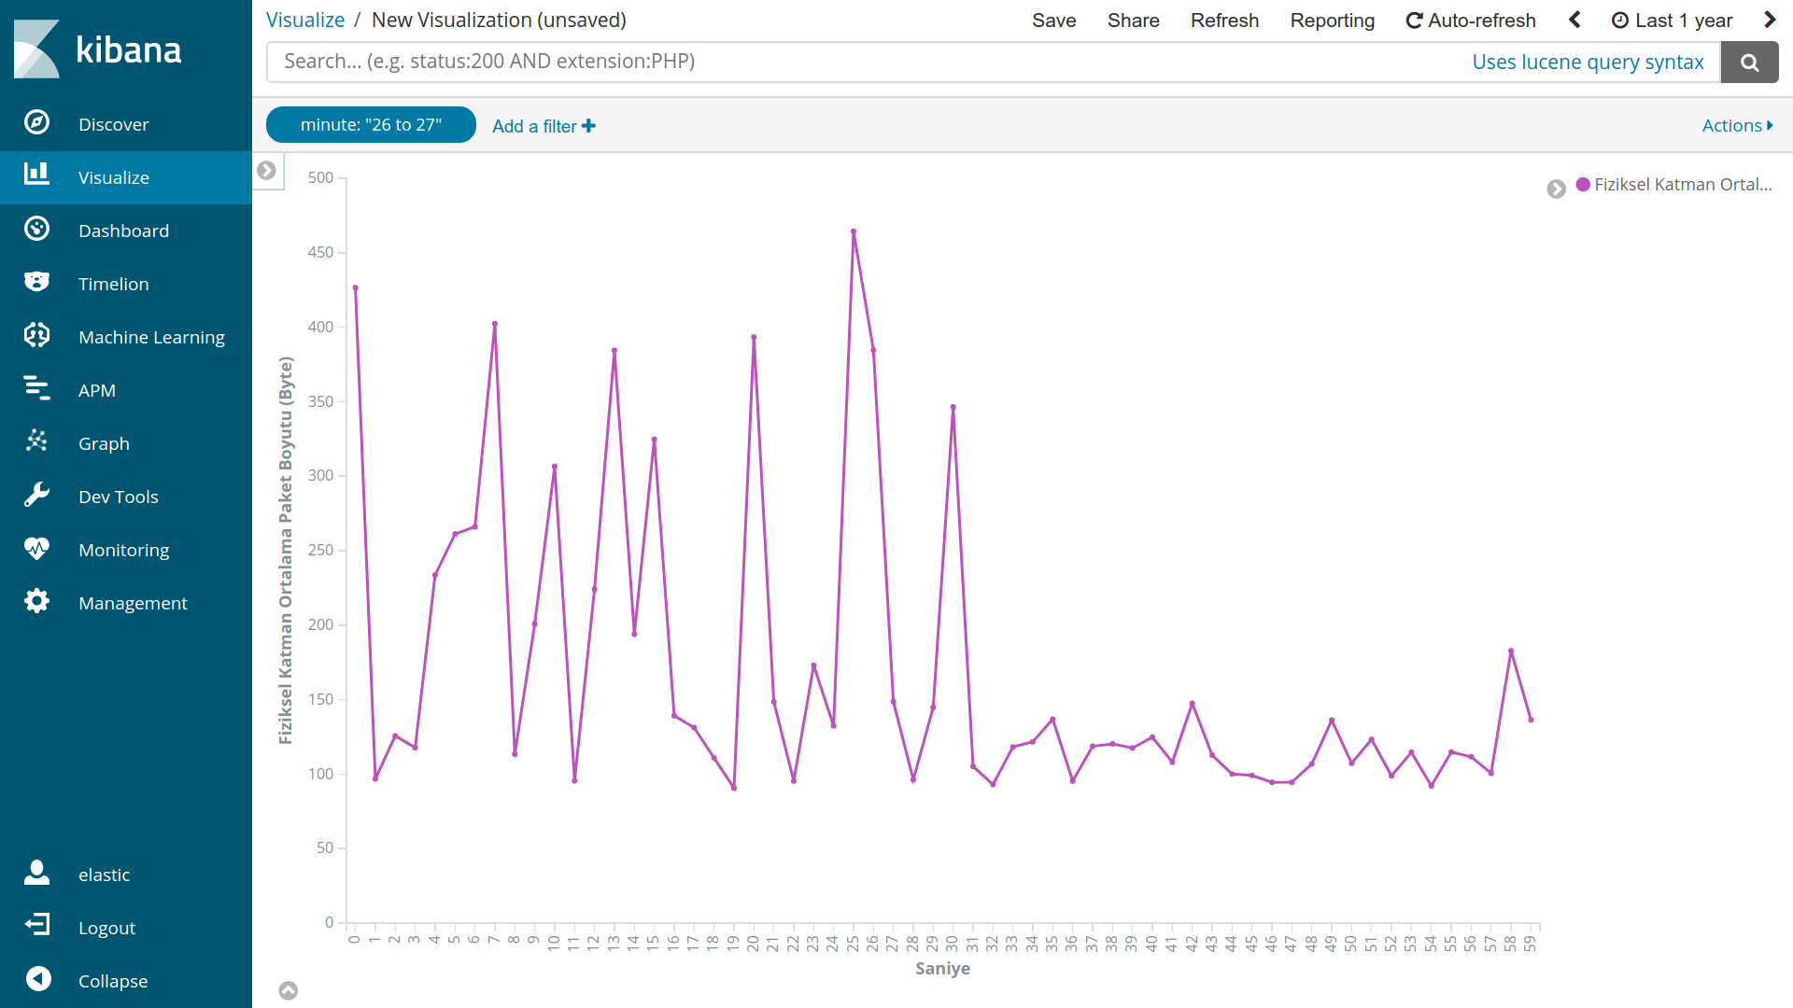Click Save in the top menu
This screenshot has height=1008, width=1793.
[1053, 21]
